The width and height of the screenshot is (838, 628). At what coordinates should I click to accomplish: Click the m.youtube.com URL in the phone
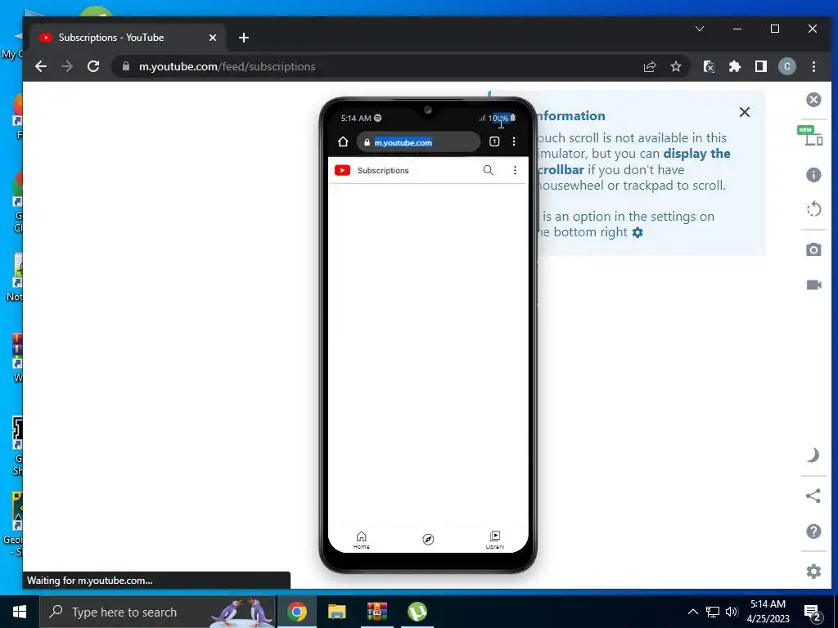tap(403, 142)
